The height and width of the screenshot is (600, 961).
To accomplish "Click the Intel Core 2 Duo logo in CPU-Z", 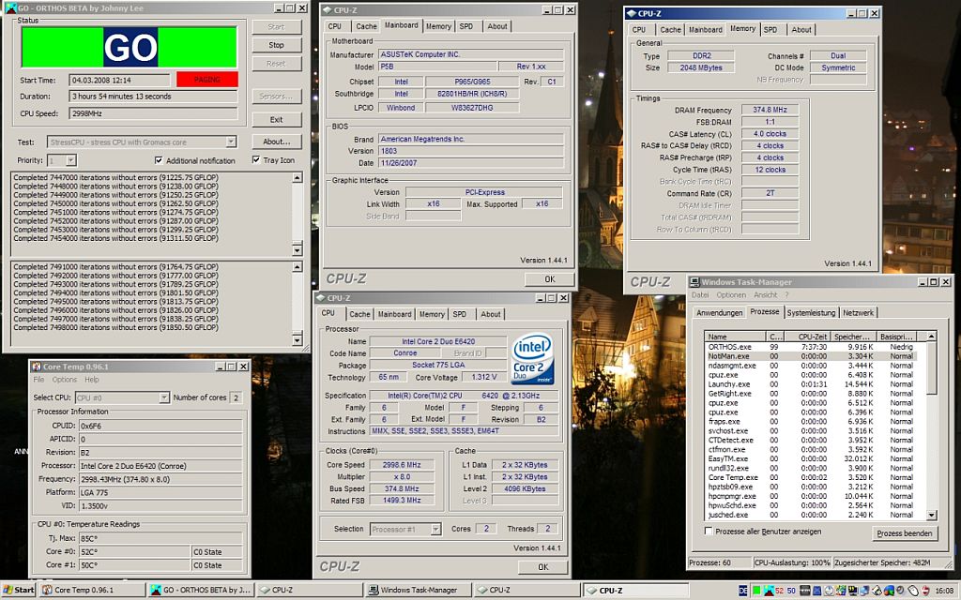I will (532, 358).
